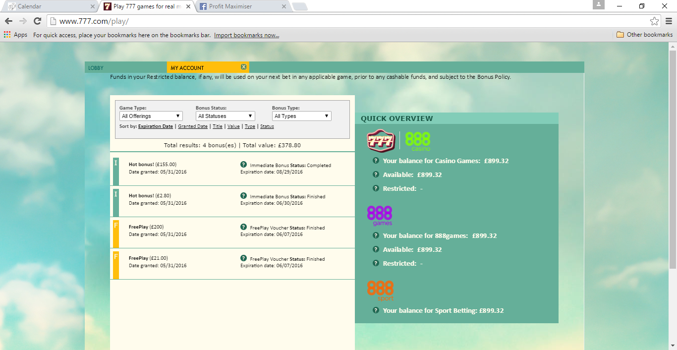Go back with the browser back arrow

tap(8, 21)
